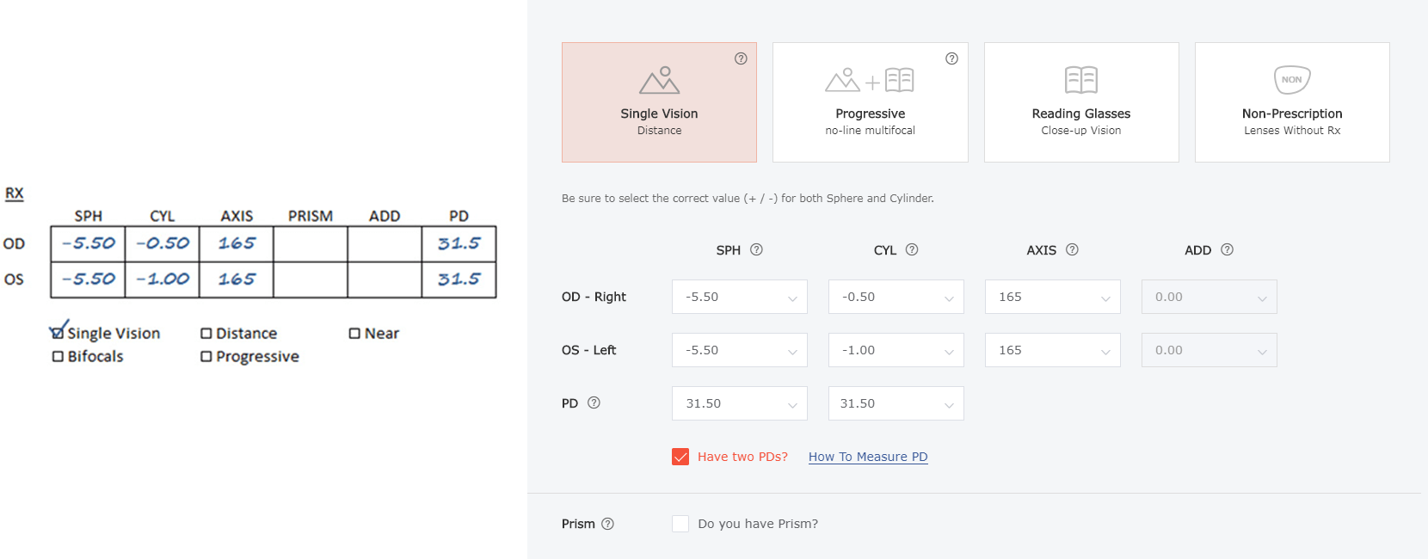Select the Non-Prescription lens type
Viewport: 1428px width, 559px height.
[1292, 102]
